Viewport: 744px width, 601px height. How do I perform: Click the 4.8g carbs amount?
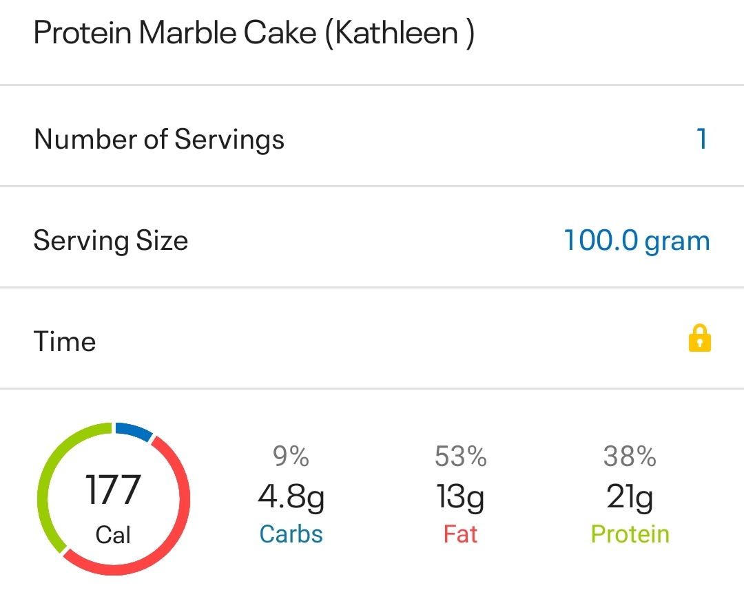pos(291,496)
